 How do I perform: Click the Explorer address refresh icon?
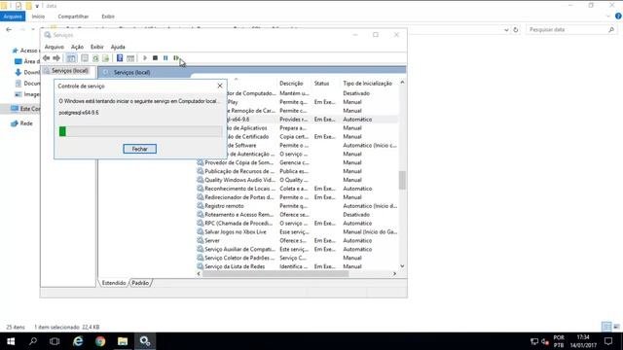[x=516, y=30]
